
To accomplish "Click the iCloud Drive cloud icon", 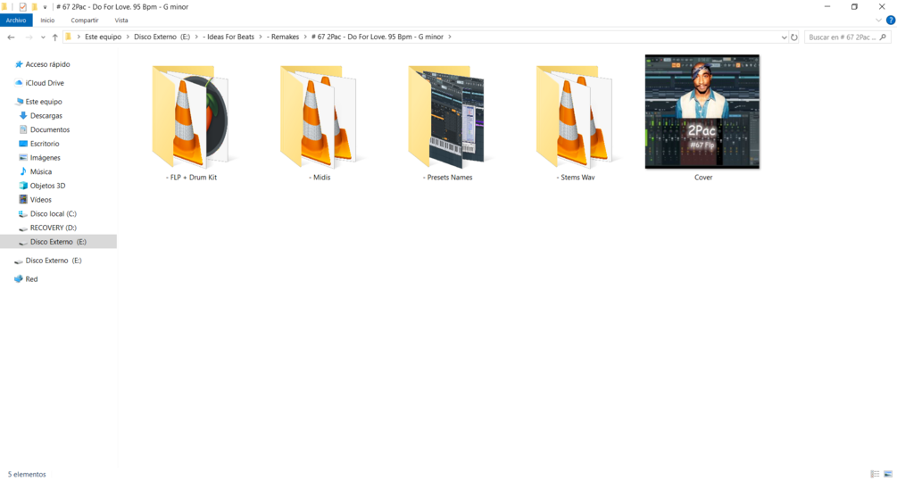I will tap(19, 83).
